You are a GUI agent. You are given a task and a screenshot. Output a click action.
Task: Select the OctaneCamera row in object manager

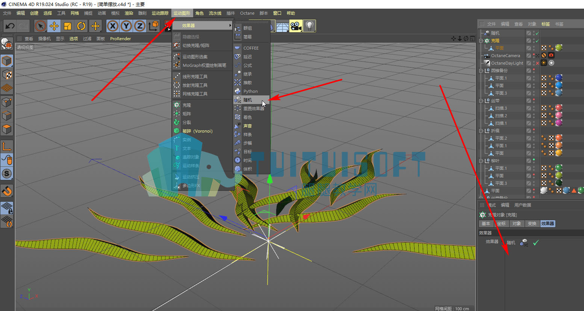pos(505,56)
